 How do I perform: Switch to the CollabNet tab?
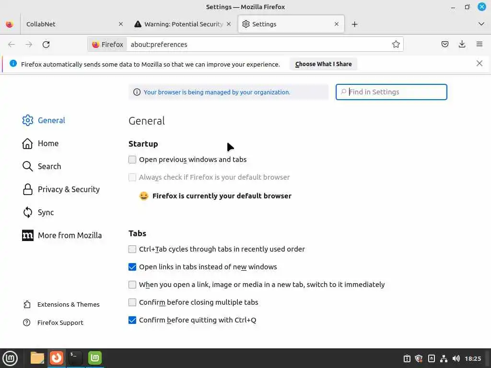pyautogui.click(x=74, y=24)
